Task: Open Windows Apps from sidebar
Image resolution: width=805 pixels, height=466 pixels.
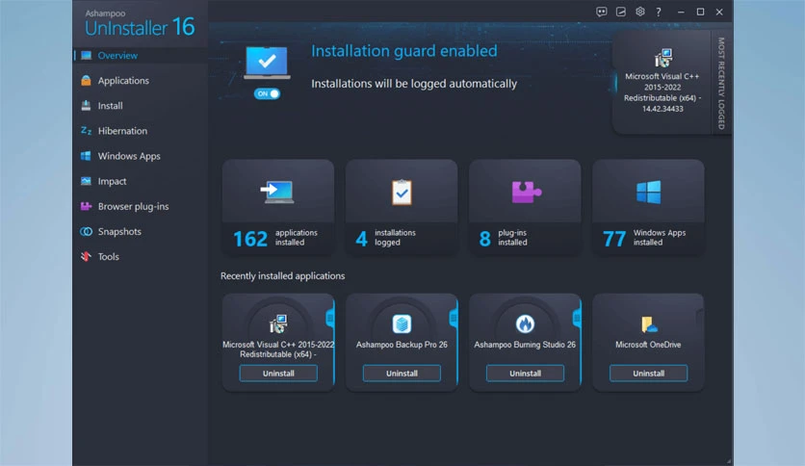Action: coord(141,156)
